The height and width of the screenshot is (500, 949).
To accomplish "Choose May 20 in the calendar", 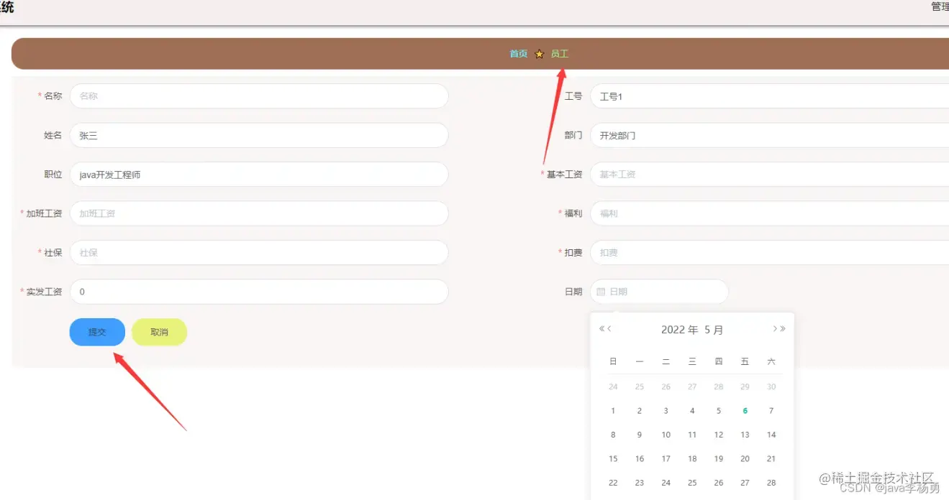I will [x=745, y=458].
